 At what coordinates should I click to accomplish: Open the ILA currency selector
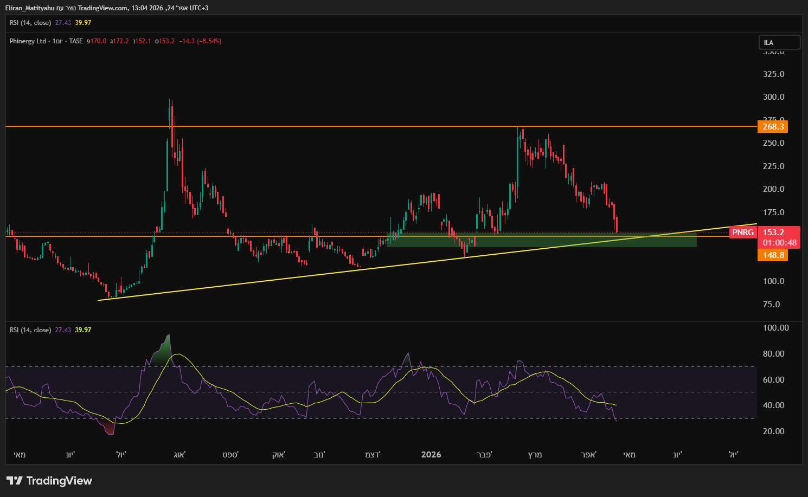(779, 42)
